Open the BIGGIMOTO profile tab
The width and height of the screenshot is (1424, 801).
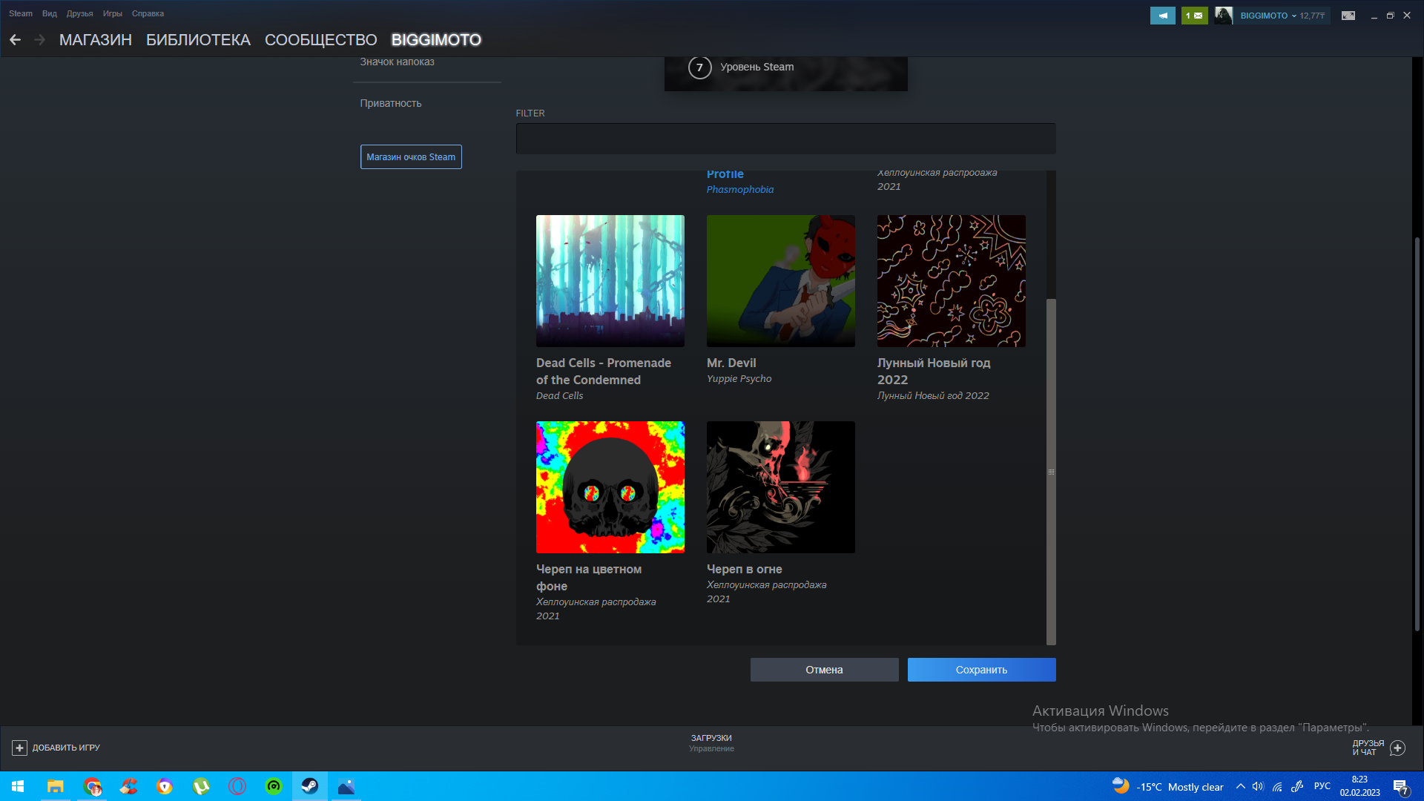[436, 40]
